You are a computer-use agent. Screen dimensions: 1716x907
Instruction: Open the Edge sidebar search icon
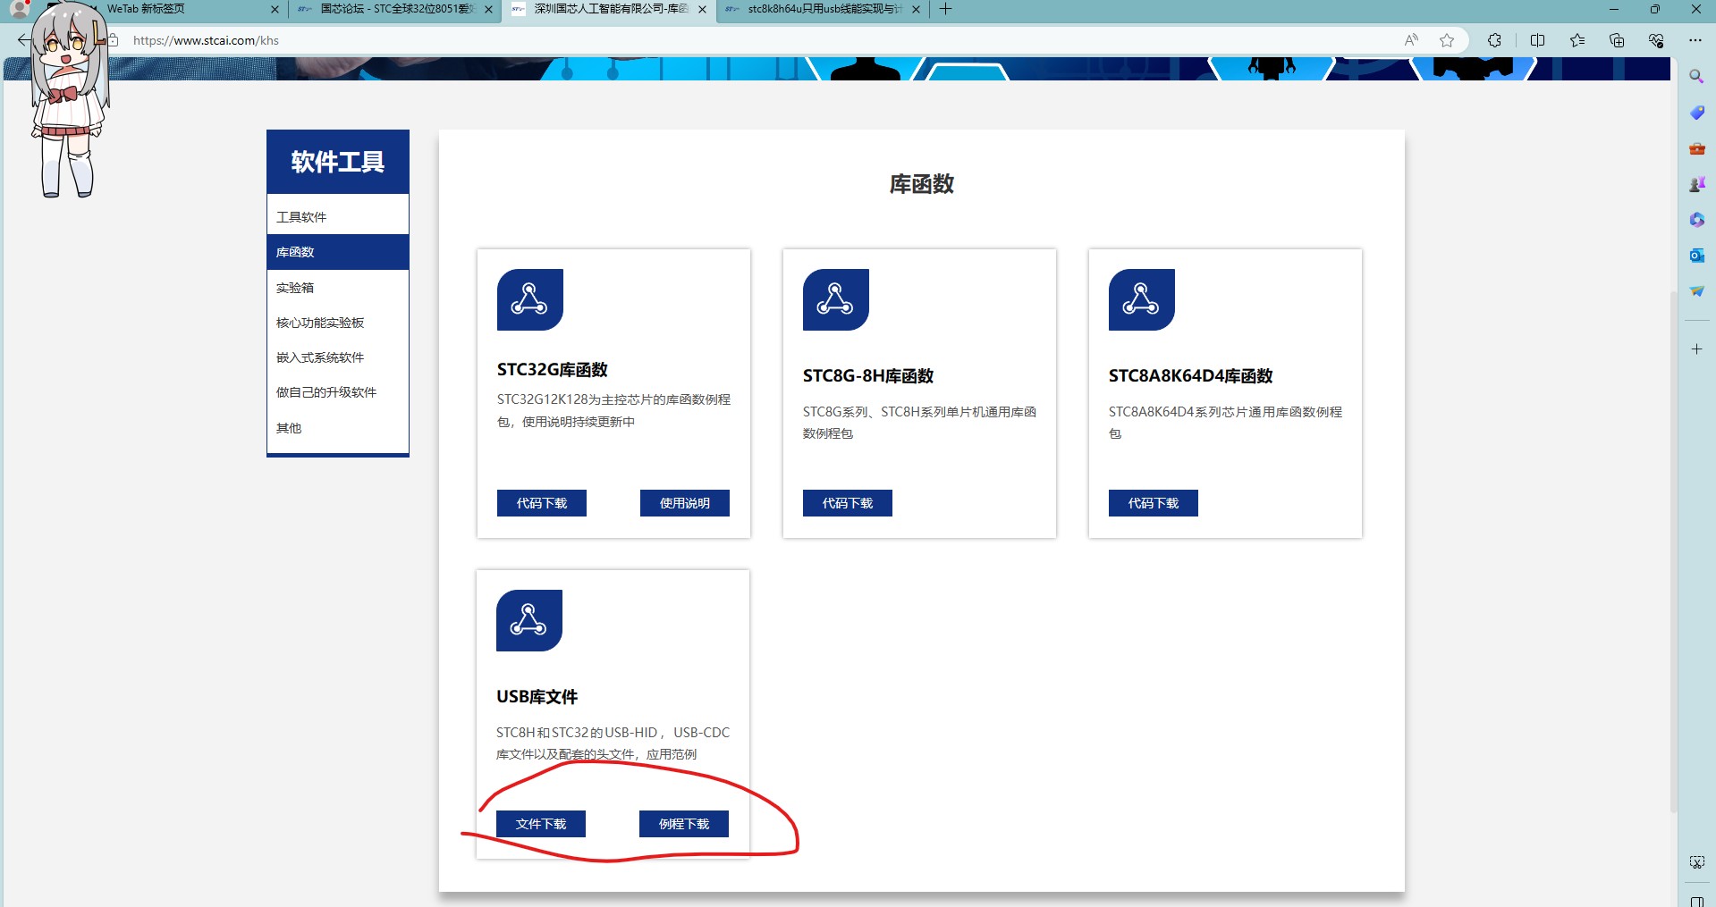tap(1696, 77)
